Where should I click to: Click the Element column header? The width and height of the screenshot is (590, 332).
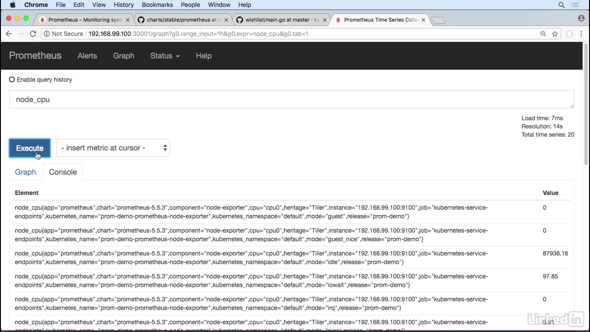click(27, 193)
